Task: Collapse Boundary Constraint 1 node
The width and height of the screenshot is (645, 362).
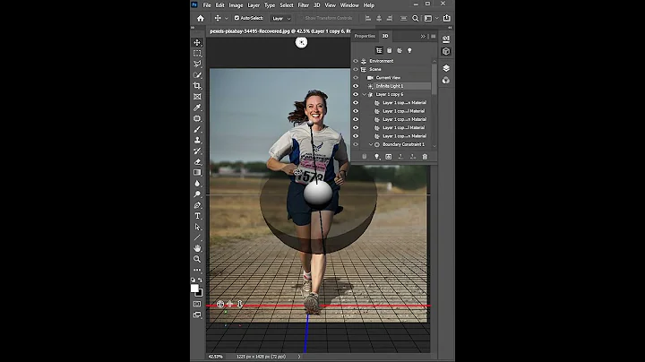Action: click(x=371, y=144)
